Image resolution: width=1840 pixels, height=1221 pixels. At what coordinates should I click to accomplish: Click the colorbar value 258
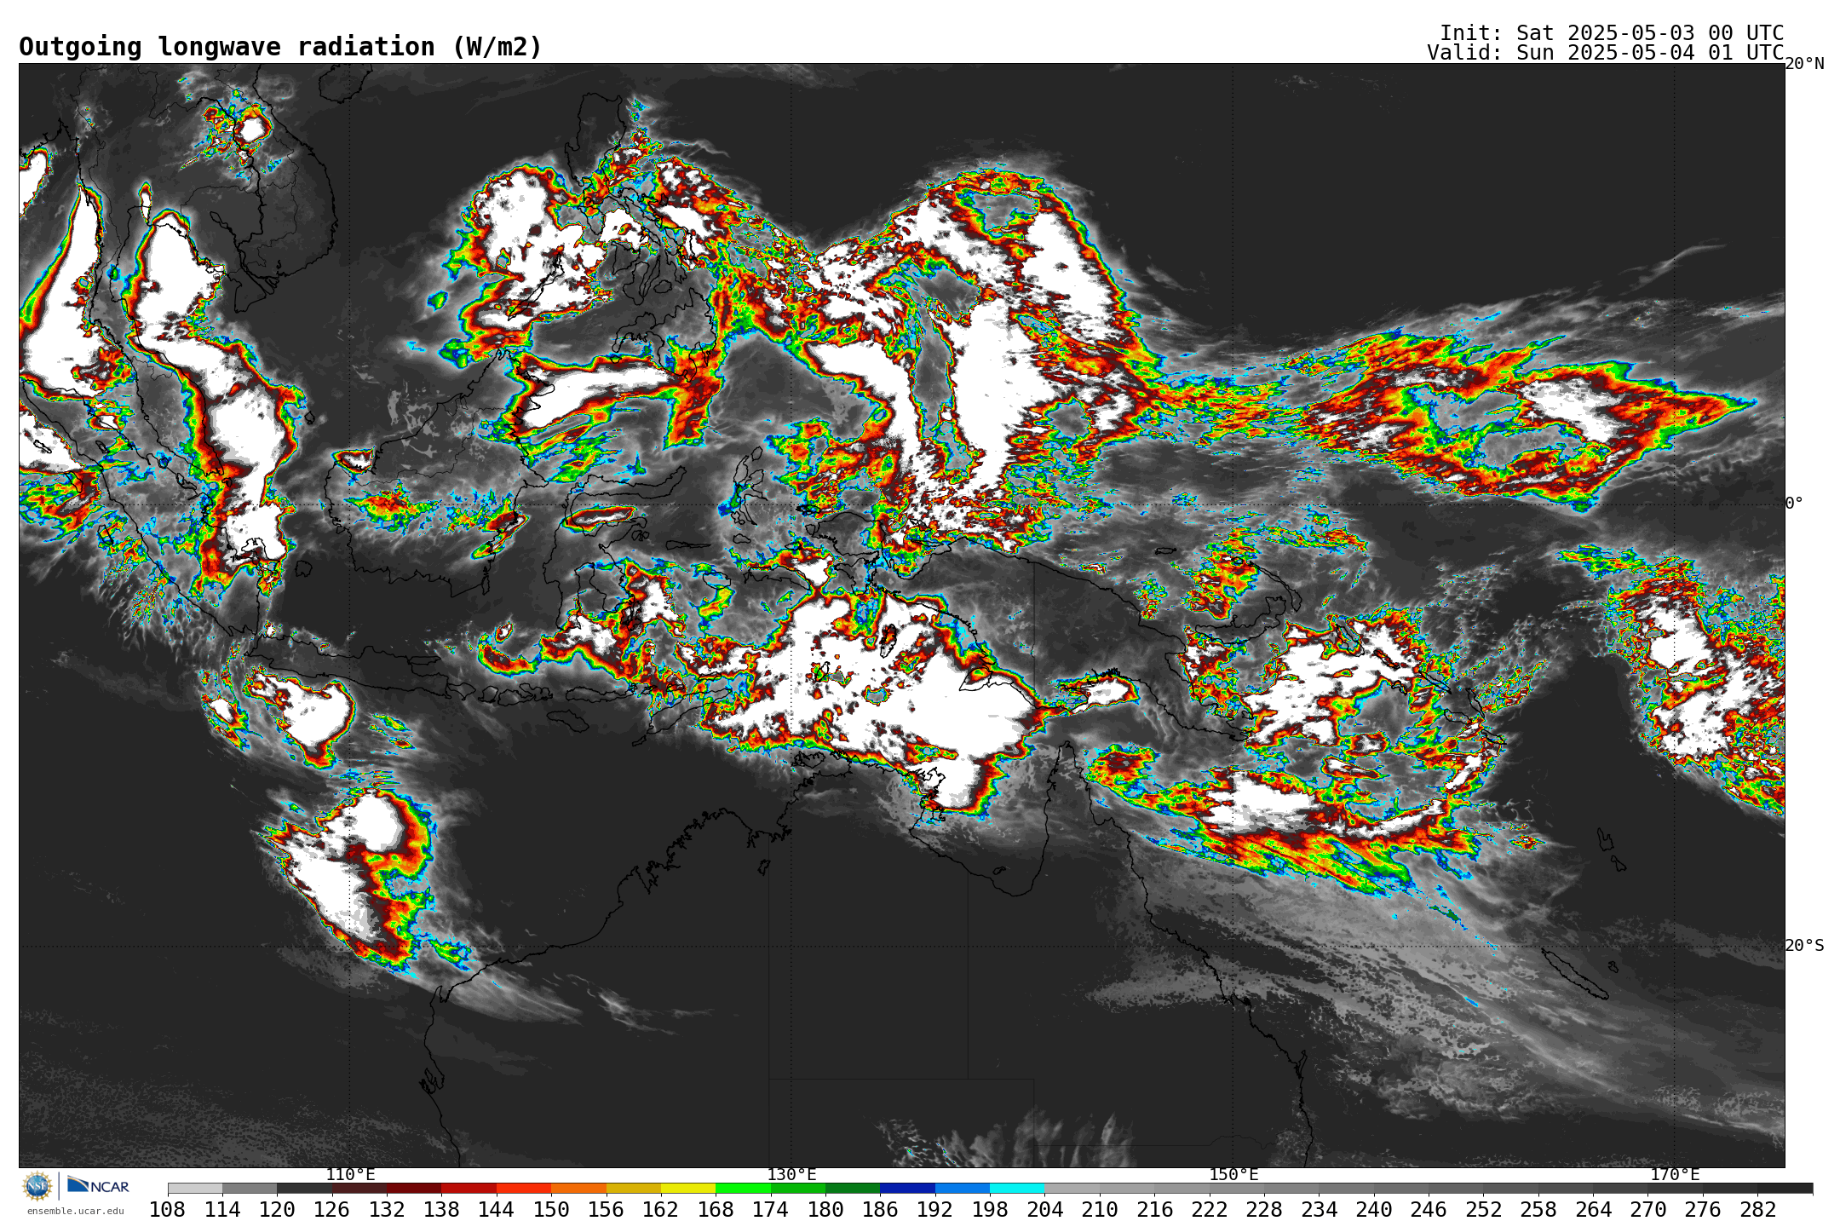(1538, 1210)
